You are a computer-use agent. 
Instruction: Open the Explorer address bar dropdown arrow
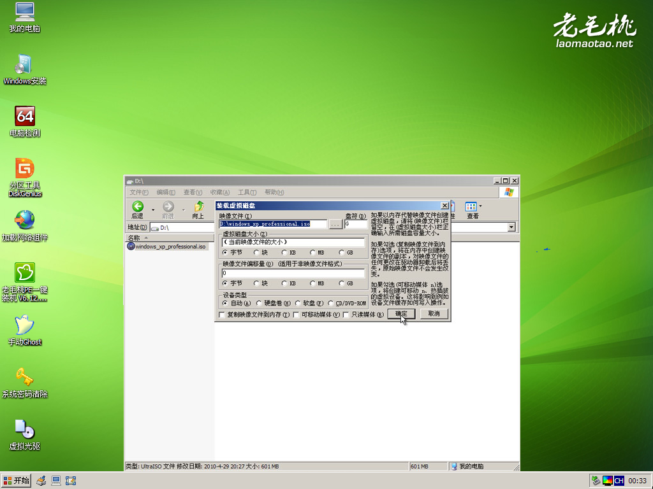pos(511,227)
